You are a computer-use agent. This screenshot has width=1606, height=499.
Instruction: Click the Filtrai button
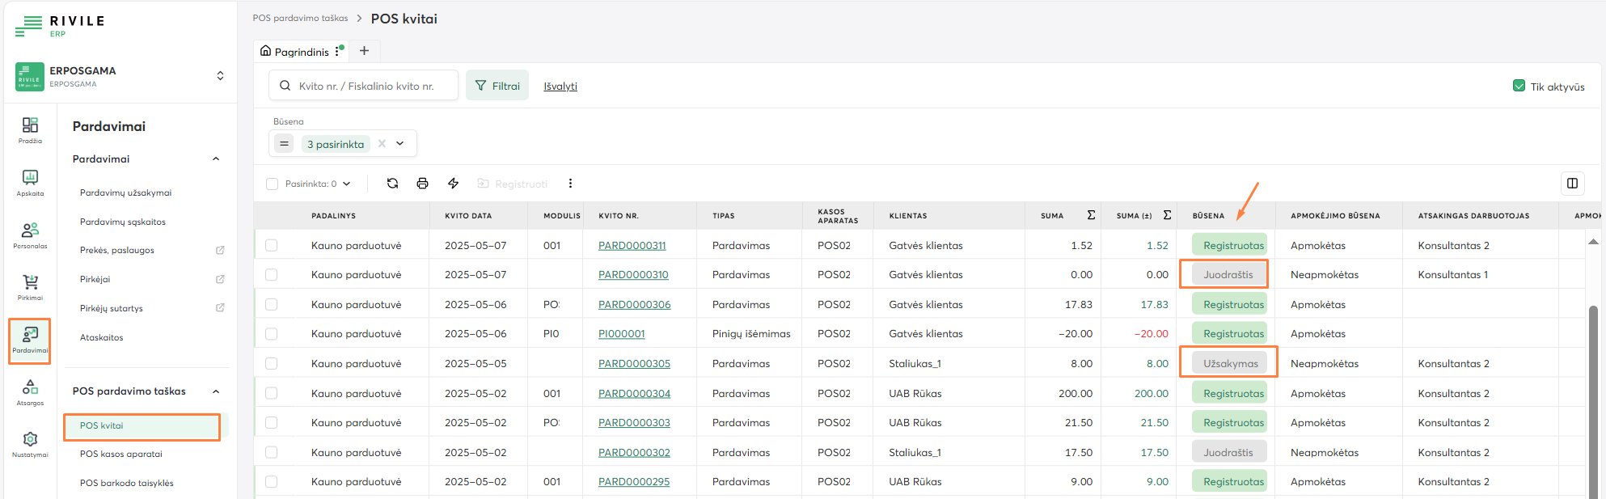point(497,86)
